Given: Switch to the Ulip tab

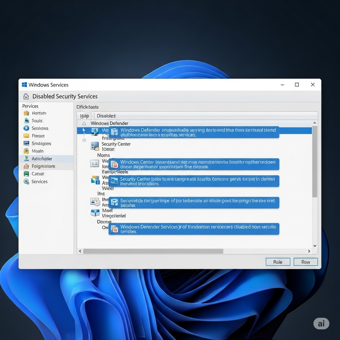Looking at the screenshot, I should [x=84, y=116].
